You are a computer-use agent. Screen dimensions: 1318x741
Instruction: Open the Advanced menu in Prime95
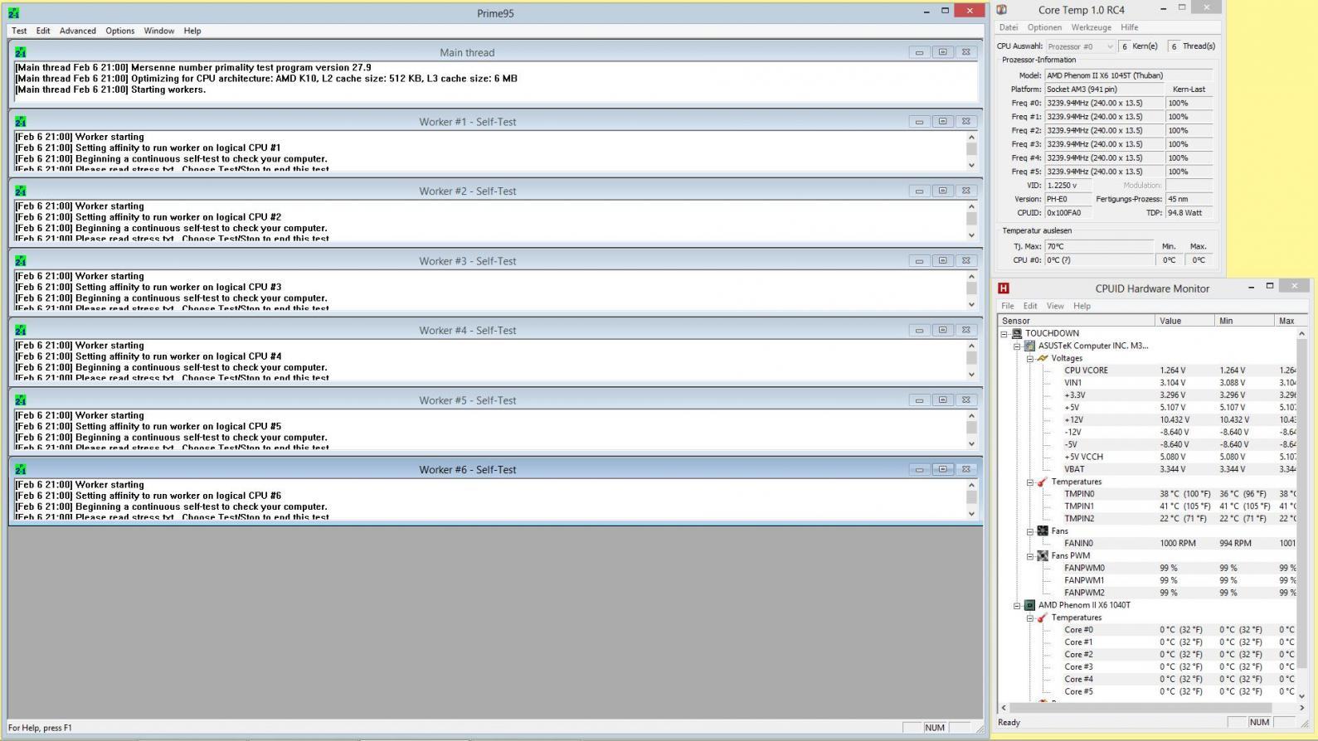click(77, 31)
